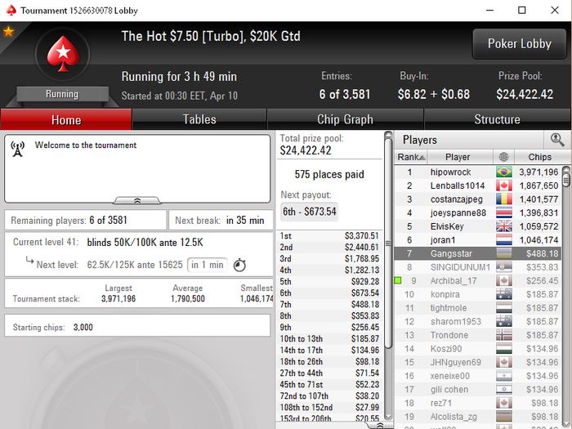Click the red PokerStars spade logo
This screenshot has width=572, height=429.
point(63,54)
